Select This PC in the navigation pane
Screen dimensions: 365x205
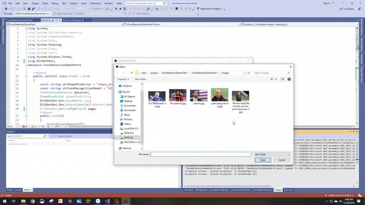coord(124,92)
